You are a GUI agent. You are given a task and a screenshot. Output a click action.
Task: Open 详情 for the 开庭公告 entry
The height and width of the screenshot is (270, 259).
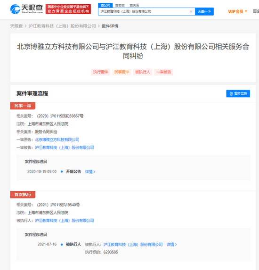(x=90, y=172)
